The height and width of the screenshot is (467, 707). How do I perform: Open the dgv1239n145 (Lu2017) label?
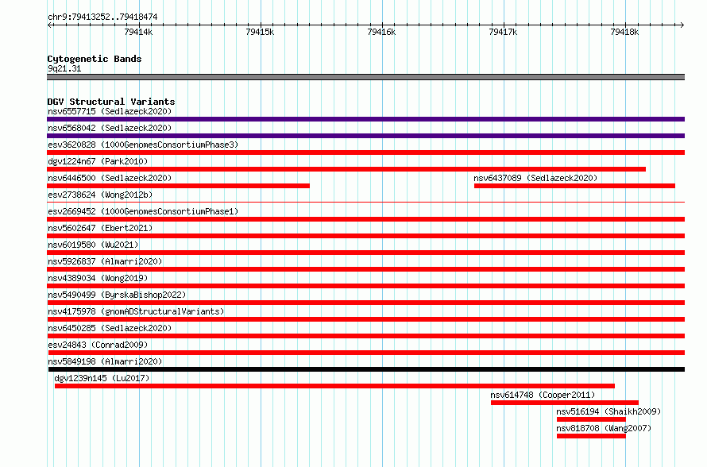click(x=102, y=378)
